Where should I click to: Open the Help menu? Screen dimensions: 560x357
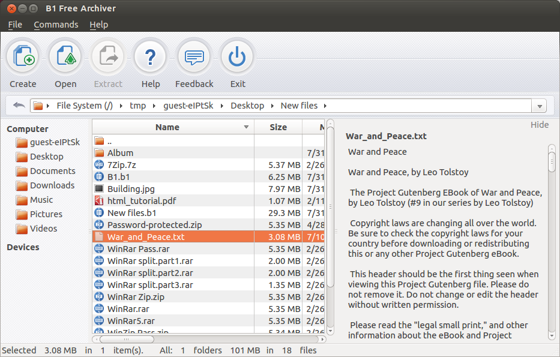pyautogui.click(x=99, y=25)
